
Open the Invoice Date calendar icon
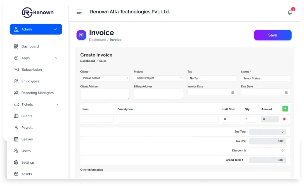pos(232,93)
